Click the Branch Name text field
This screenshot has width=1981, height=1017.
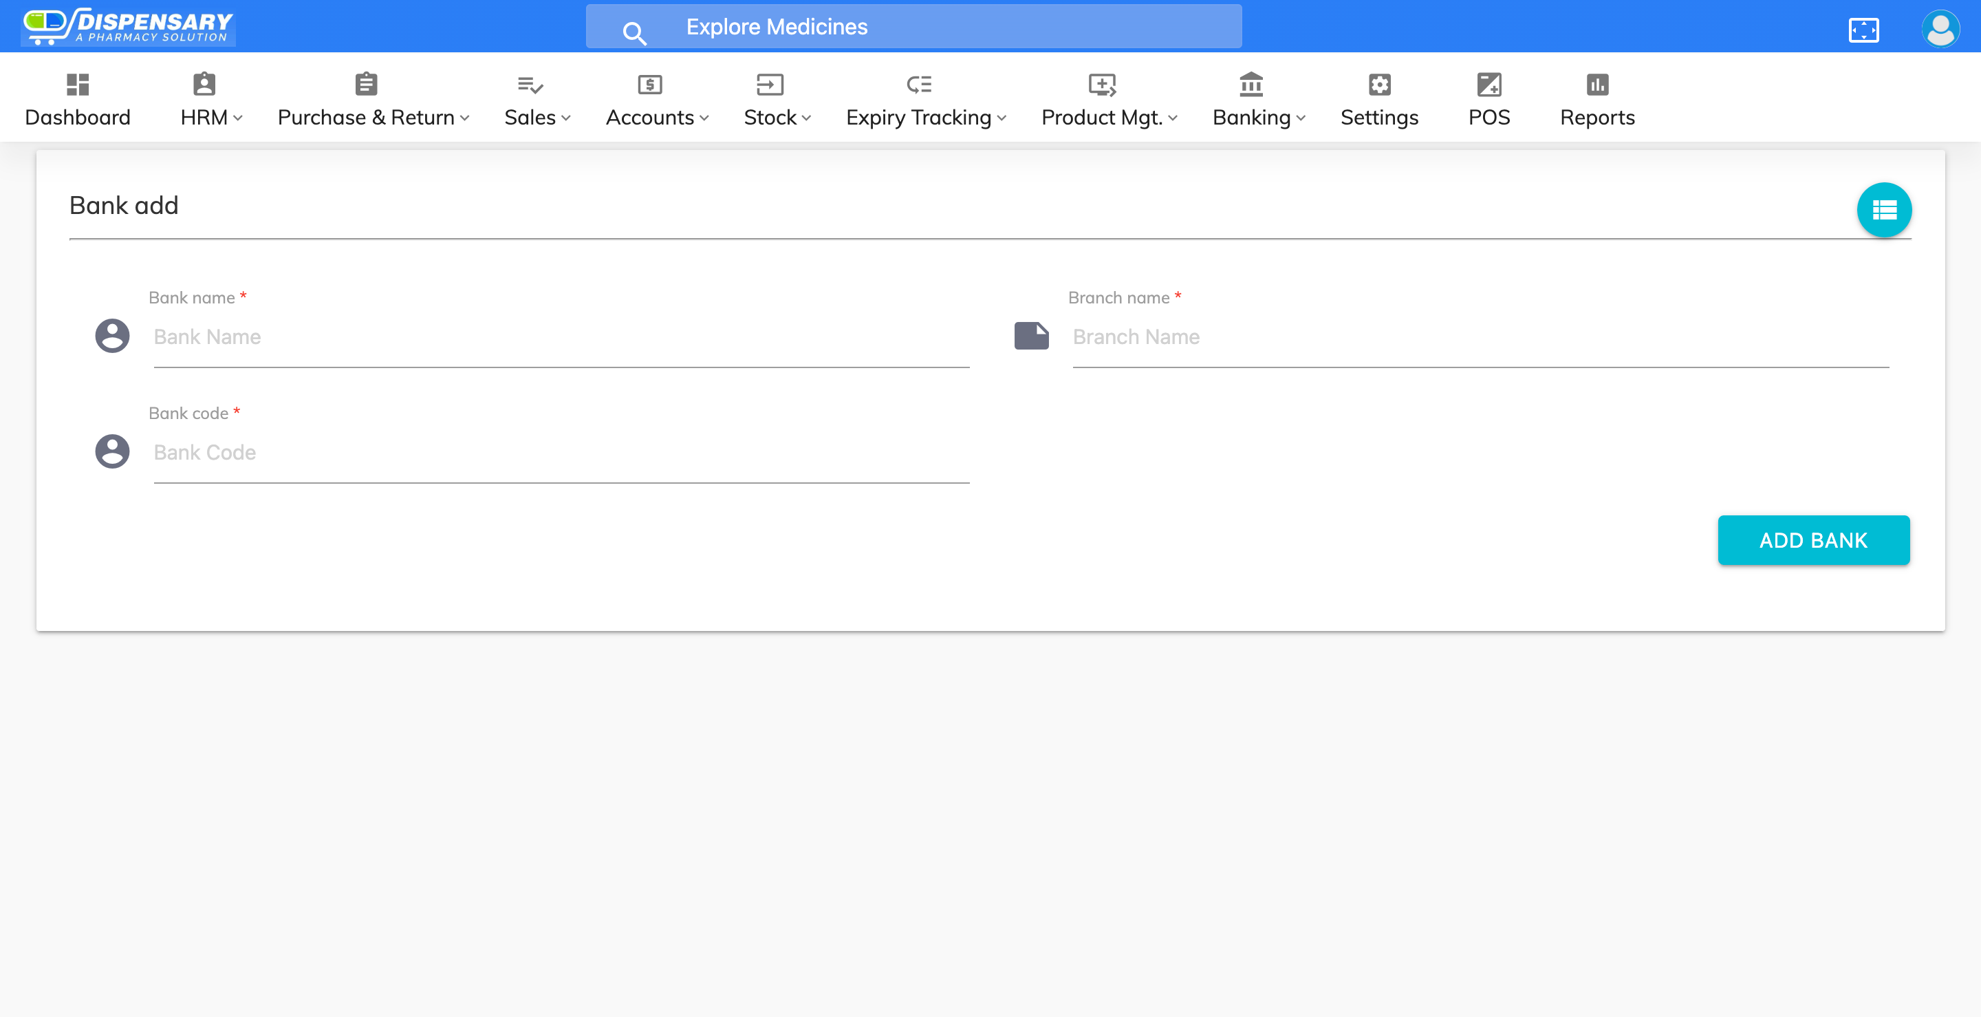click(x=1480, y=337)
